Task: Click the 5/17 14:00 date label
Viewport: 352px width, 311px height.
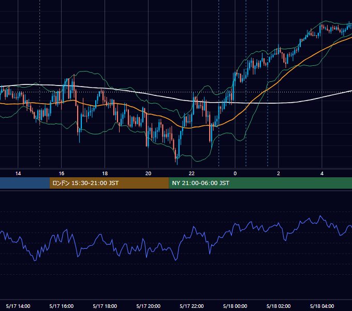Action: [x=18, y=306]
